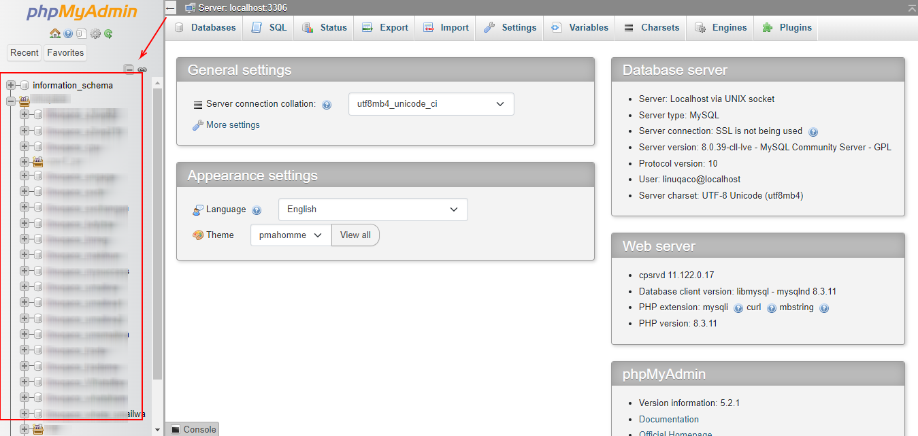
Task: Collapse all tree nodes with minus icon
Action: click(x=129, y=69)
